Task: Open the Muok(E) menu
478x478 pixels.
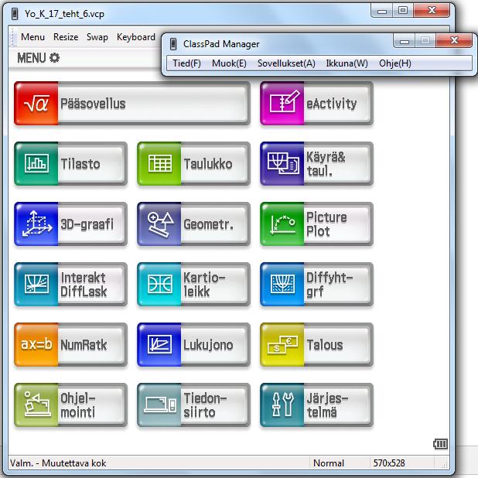Action: point(229,63)
